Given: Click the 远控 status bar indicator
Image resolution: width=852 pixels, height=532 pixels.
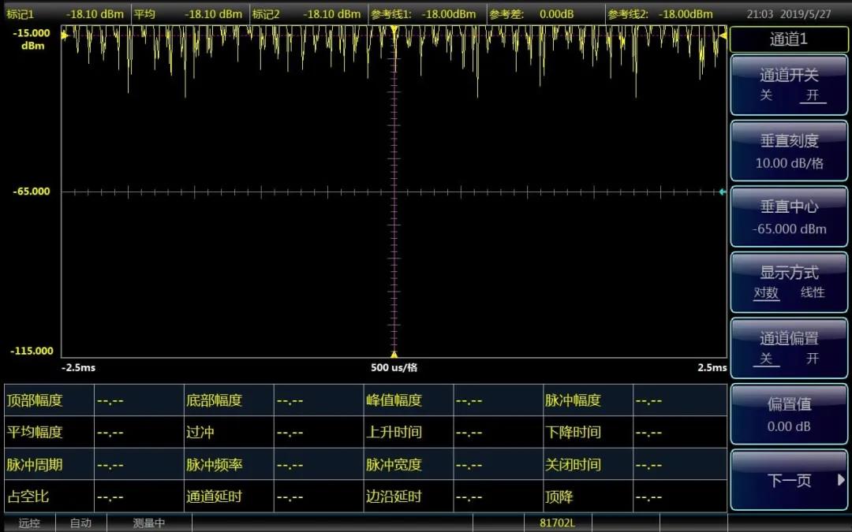Looking at the screenshot, I should point(29,523).
